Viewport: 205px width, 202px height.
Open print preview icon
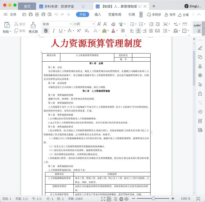pos(50,14)
